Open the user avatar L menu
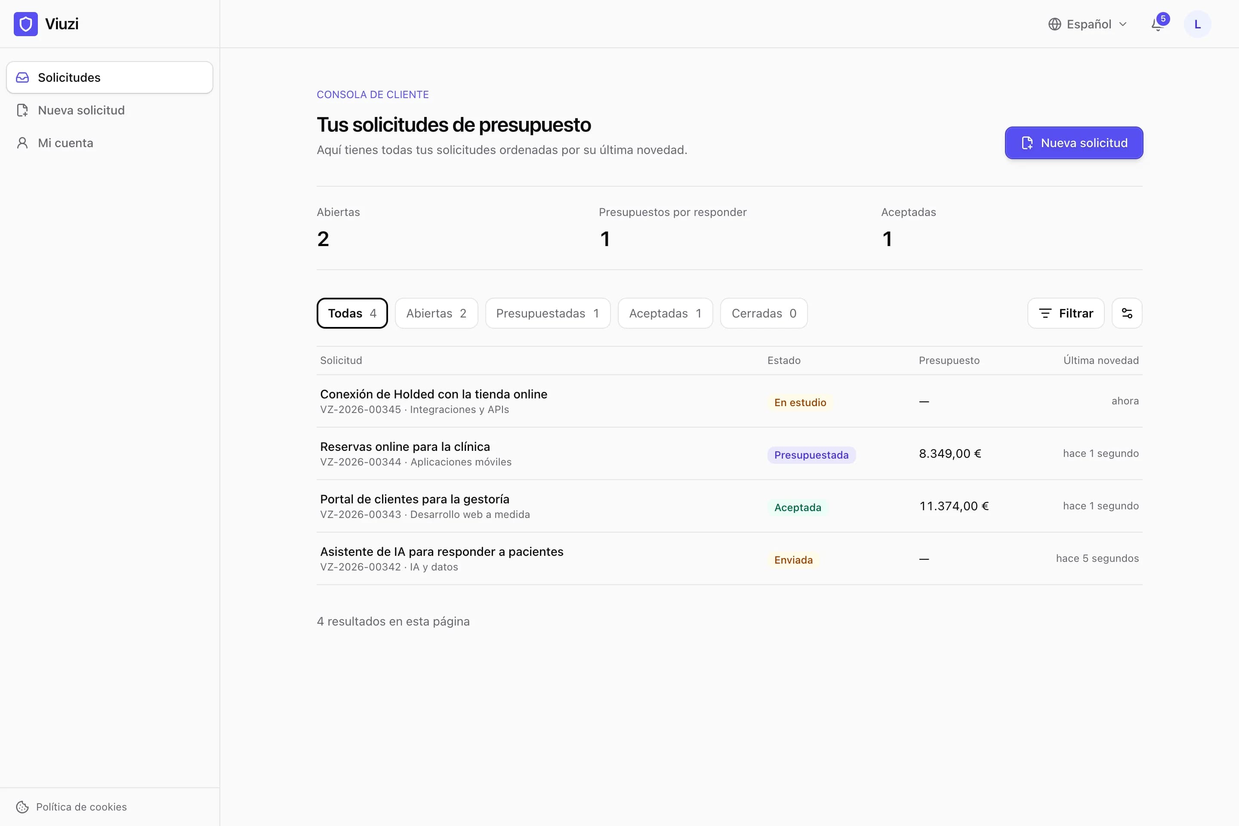The height and width of the screenshot is (826, 1239). coord(1197,24)
